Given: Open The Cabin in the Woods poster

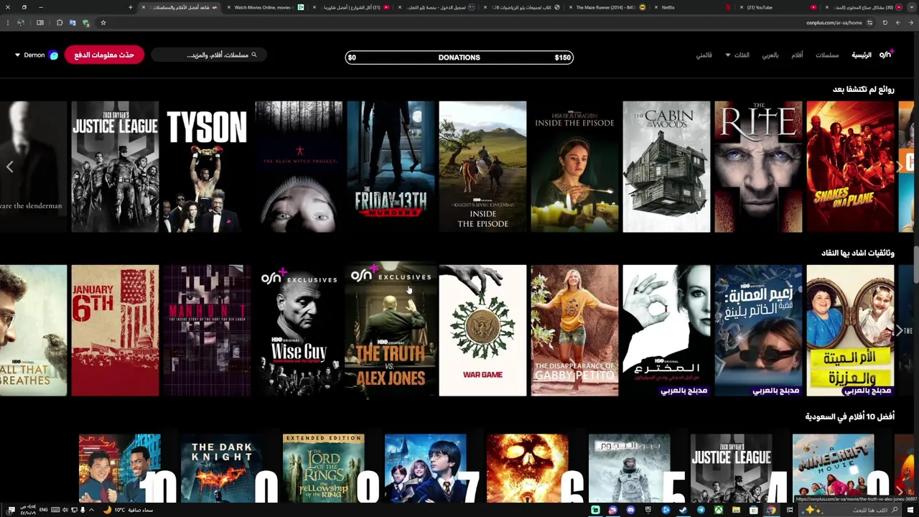Looking at the screenshot, I should pyautogui.click(x=666, y=167).
